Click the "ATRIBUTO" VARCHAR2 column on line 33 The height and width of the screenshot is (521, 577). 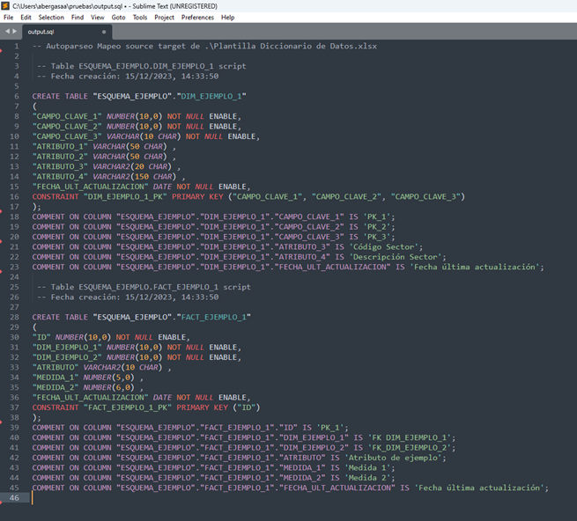pos(102,367)
